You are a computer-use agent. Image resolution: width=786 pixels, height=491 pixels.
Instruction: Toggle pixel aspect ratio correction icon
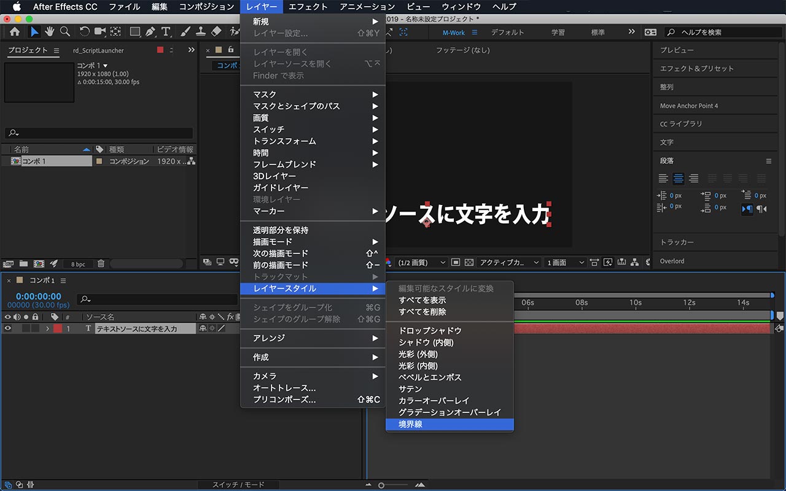(x=594, y=263)
